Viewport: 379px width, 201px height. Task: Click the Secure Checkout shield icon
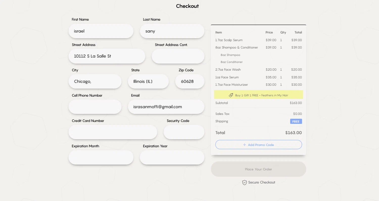(244, 182)
